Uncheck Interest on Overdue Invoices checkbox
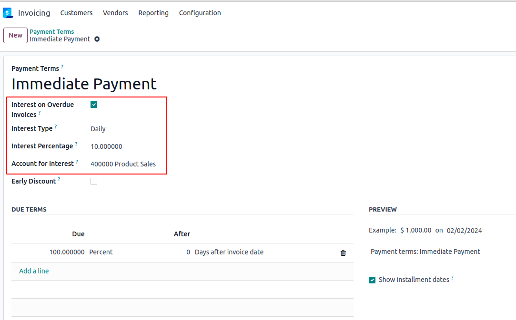Viewport: 516px width, 320px height. [x=94, y=105]
